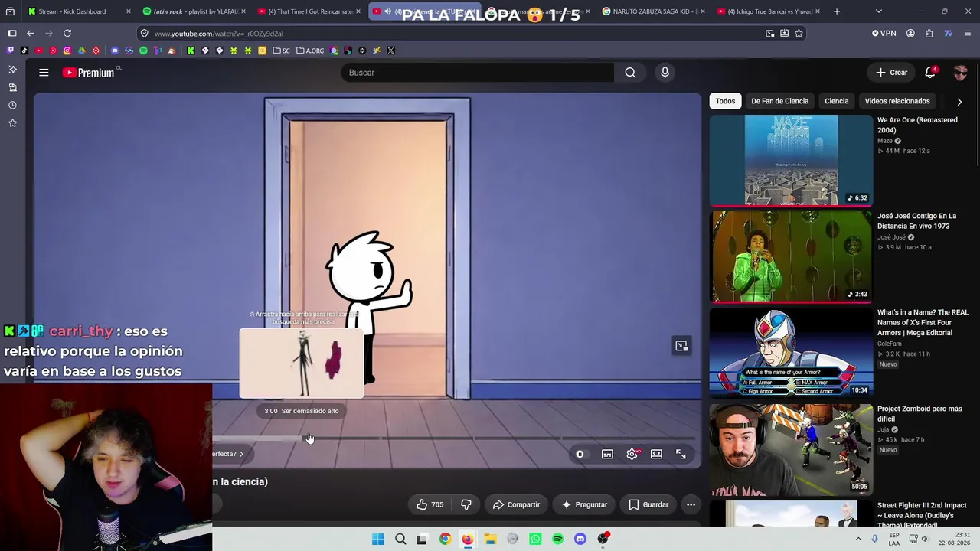Open the YouTube guide hamburger menu
This screenshot has height=551, width=980.
44,73
